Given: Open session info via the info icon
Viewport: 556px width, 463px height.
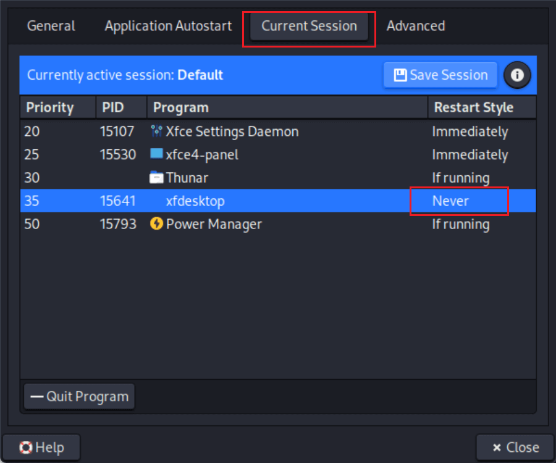Looking at the screenshot, I should click(x=517, y=75).
